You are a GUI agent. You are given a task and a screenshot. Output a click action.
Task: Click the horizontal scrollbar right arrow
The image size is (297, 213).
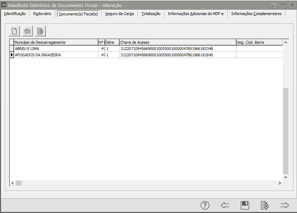[280, 183]
